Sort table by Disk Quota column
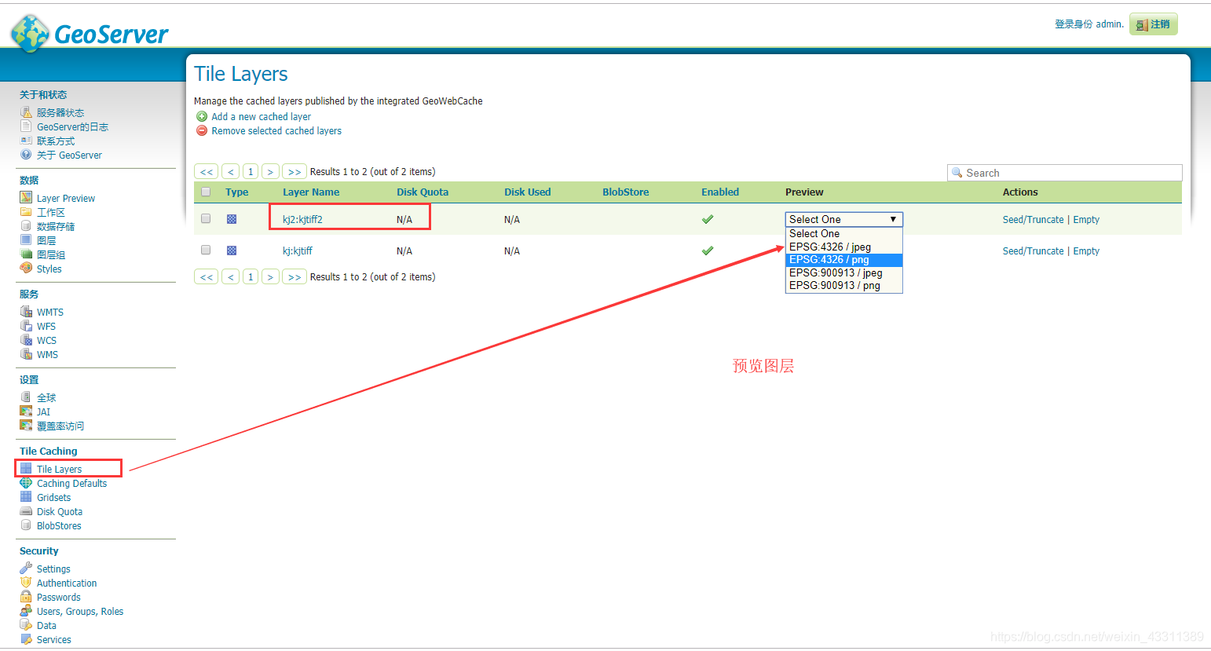Screen dimensions: 1211x651 coord(423,192)
